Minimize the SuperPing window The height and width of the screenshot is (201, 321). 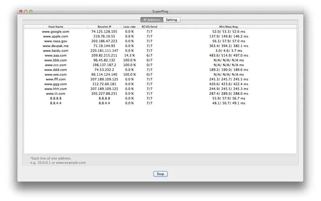coord(26,12)
